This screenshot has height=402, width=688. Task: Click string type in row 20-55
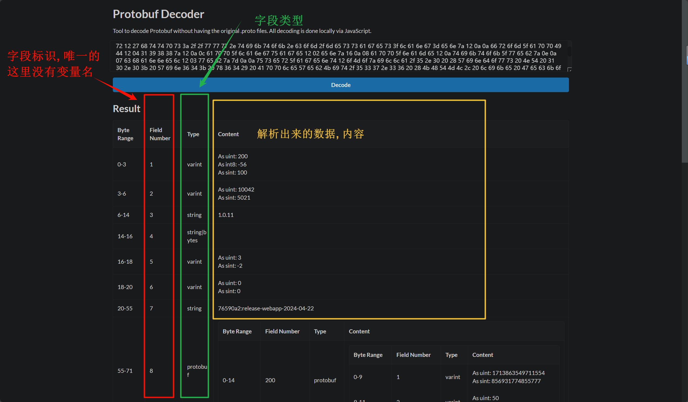click(x=194, y=308)
